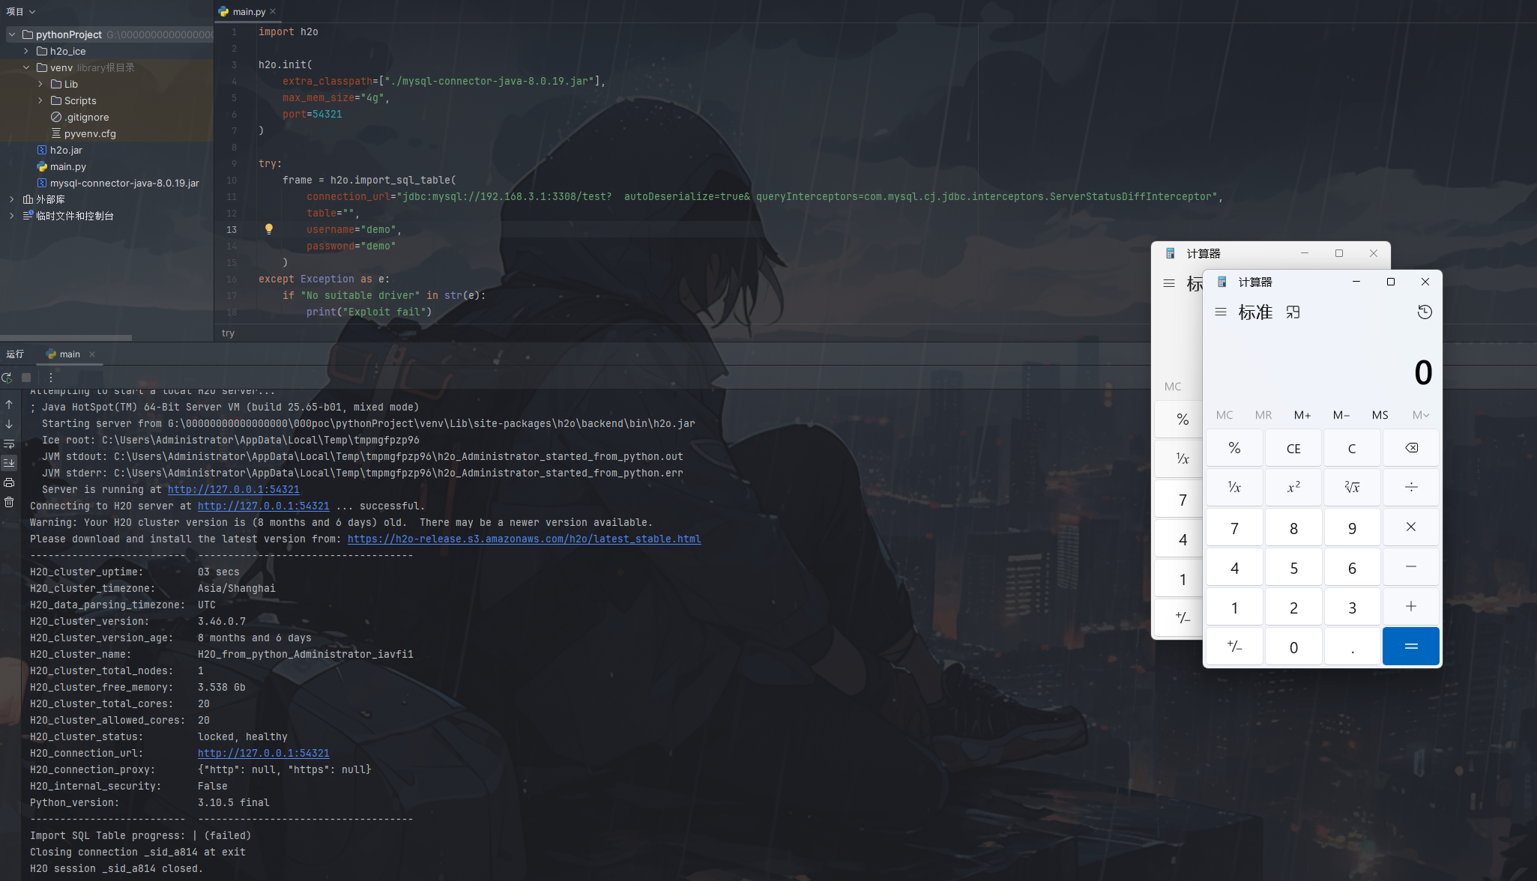Open the h2o latest_stable.html download link
Viewport: 1537px width, 881px height.
pos(524,539)
